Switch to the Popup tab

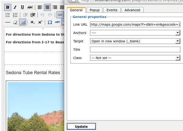point(95,10)
